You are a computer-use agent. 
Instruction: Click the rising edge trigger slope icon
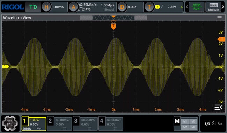click(x=162, y=7)
